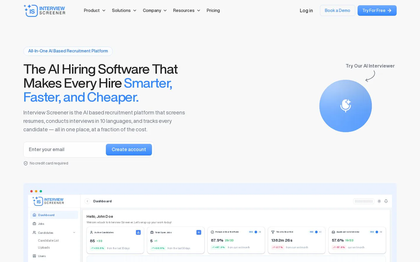The width and height of the screenshot is (420, 262).
Task: Select 30D on Time to Shortlist card
Action: point(311,232)
